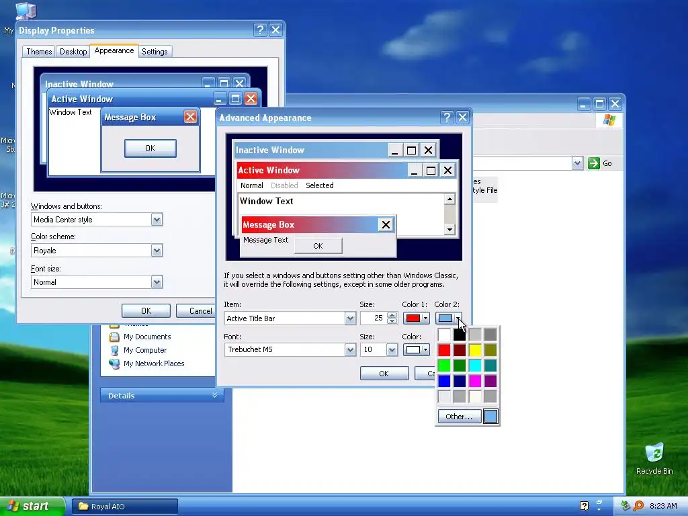The height and width of the screenshot is (516, 688).
Task: Increase or decrease item Size 25 using spinner
Action: click(392, 318)
